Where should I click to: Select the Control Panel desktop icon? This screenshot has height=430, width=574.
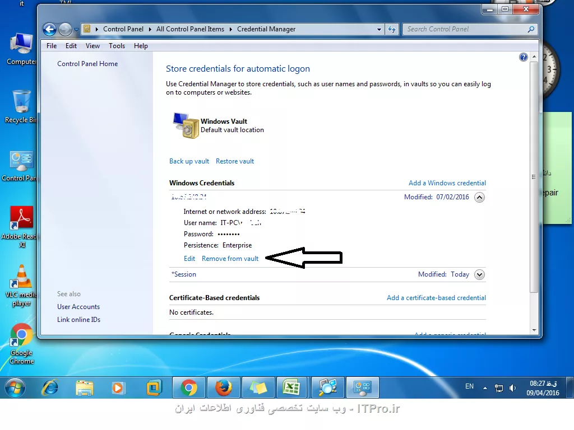click(x=20, y=166)
